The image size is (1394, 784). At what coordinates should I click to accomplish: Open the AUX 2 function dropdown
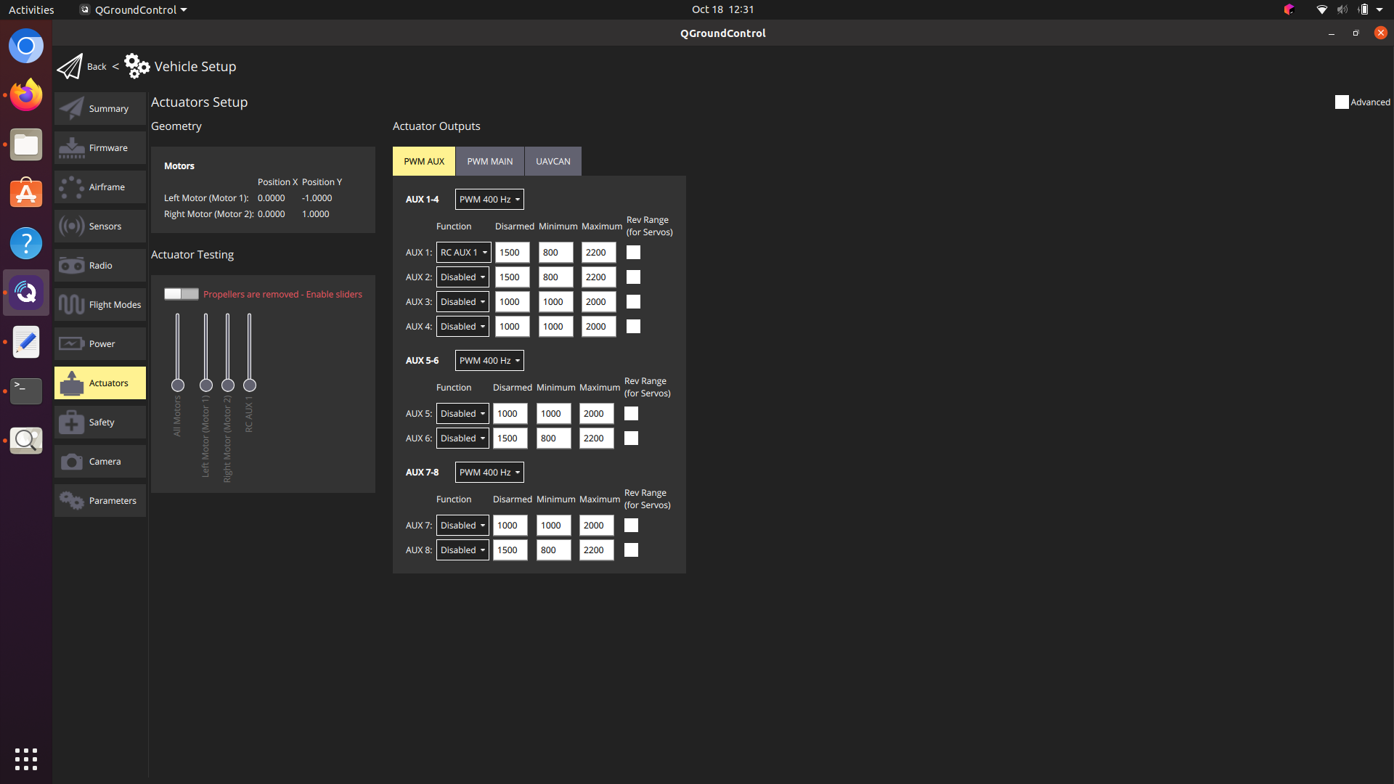pos(462,277)
